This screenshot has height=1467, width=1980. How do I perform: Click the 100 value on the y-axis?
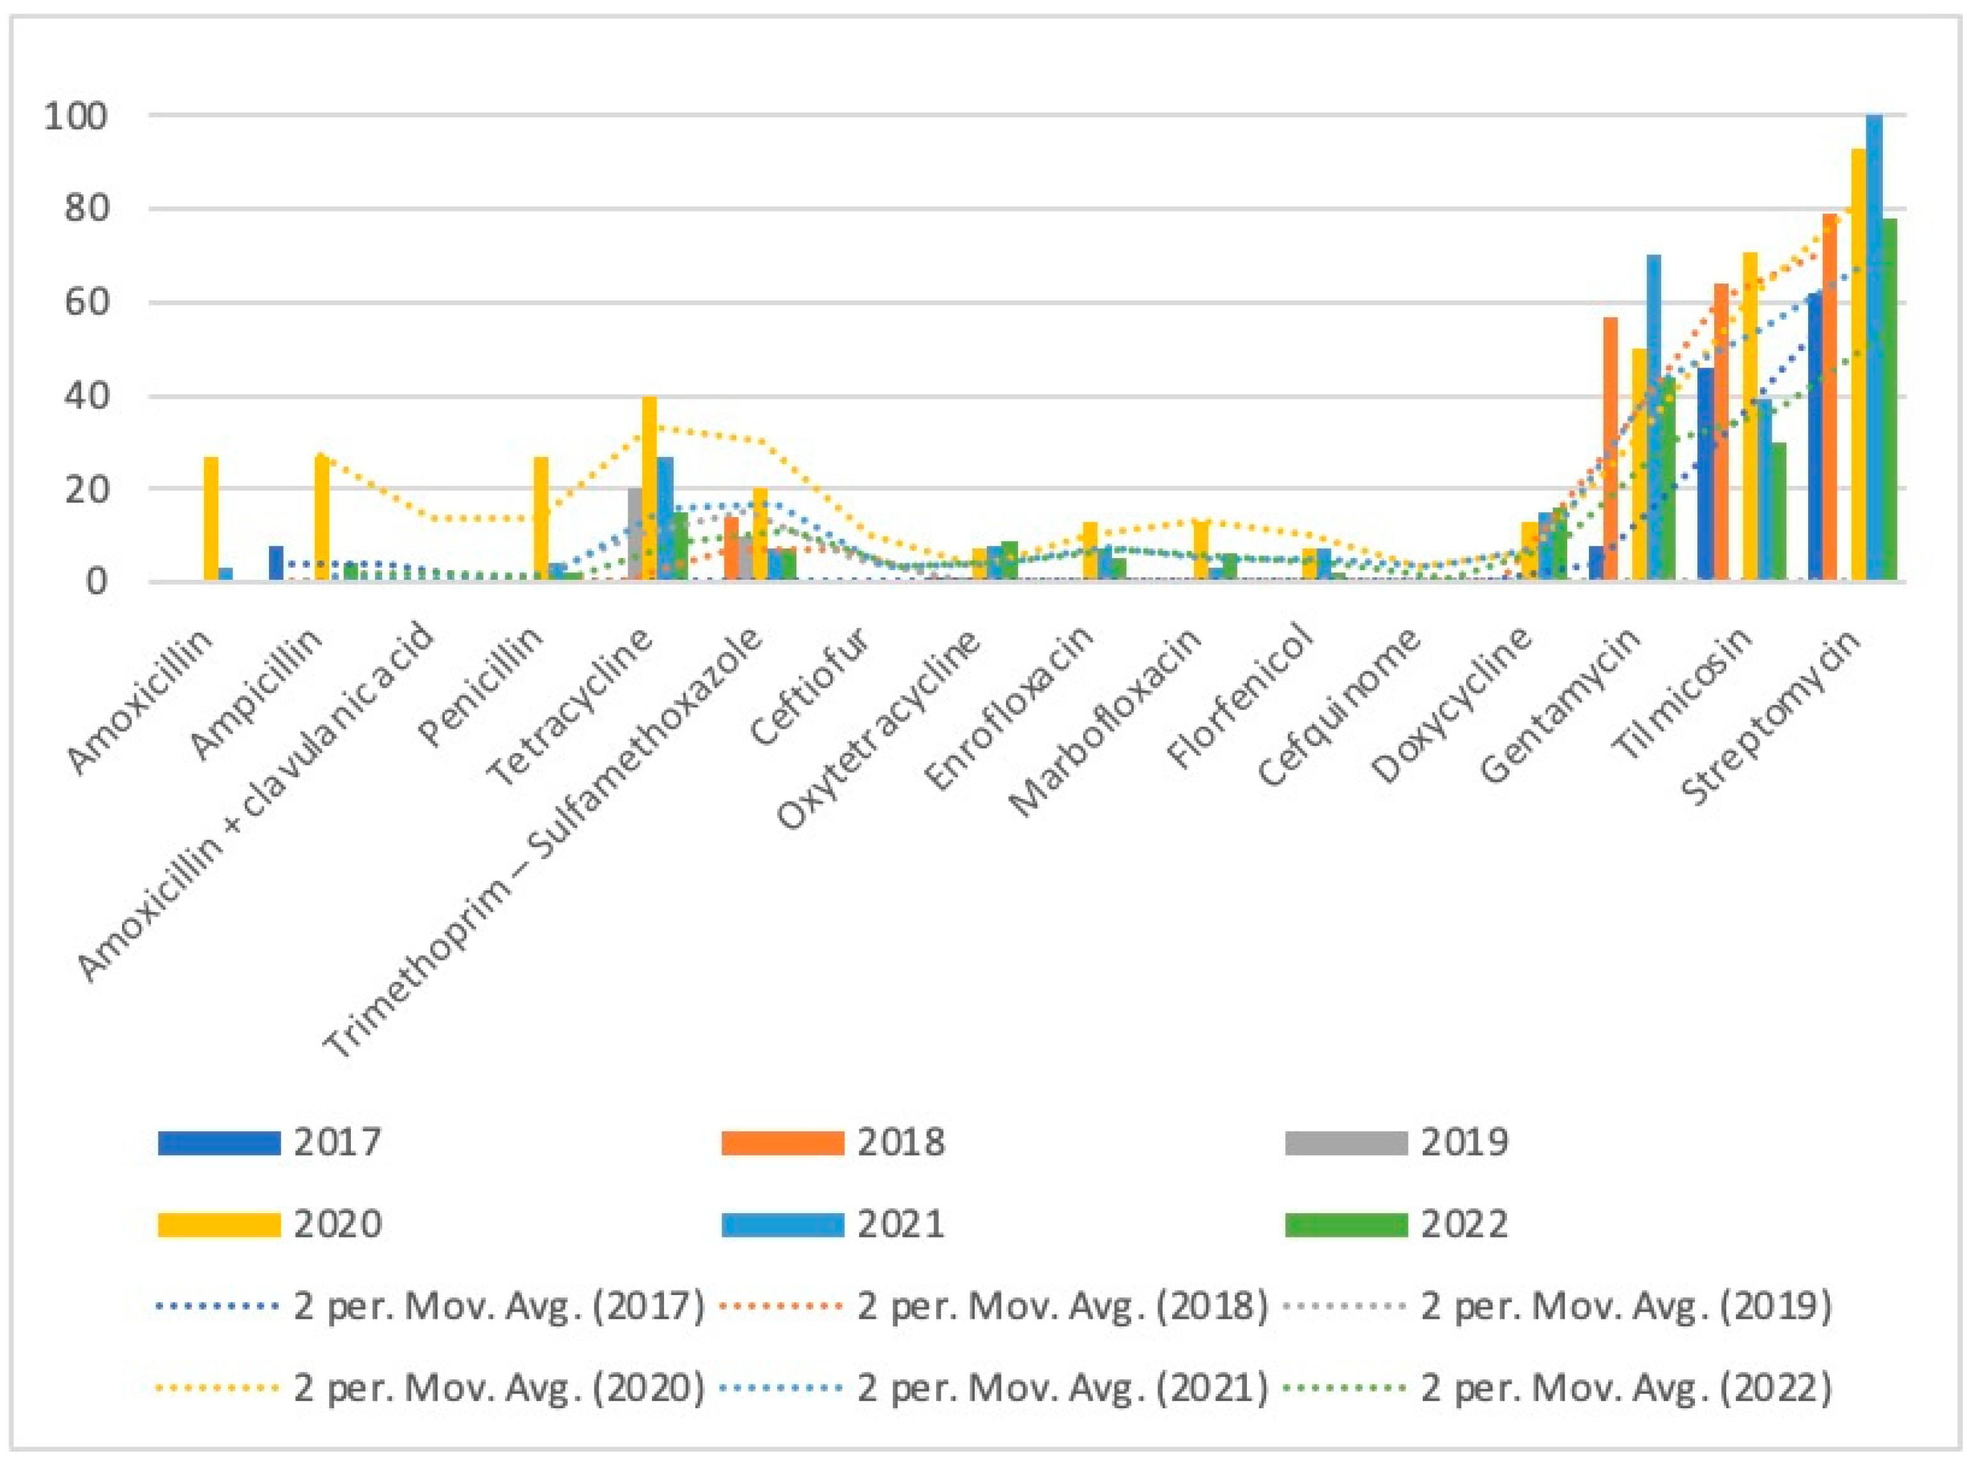click(76, 116)
